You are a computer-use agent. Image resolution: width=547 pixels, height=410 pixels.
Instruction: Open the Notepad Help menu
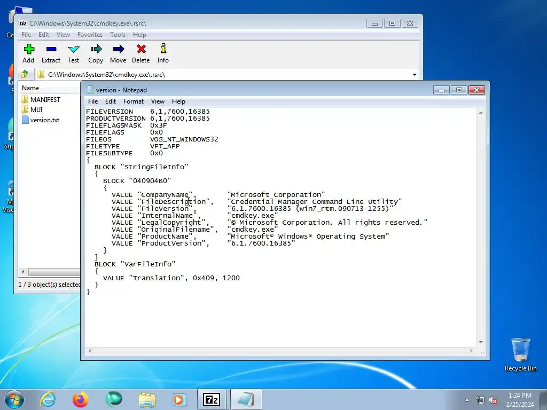[178, 101]
